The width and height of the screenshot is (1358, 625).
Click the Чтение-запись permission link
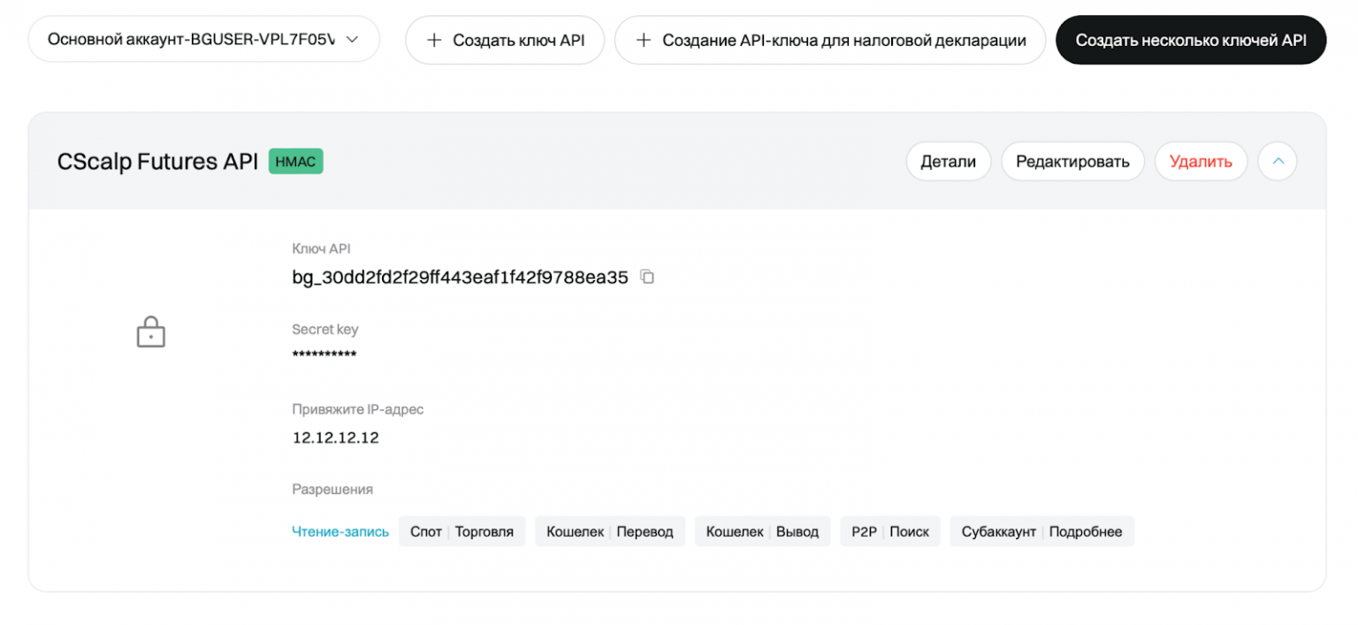point(340,531)
